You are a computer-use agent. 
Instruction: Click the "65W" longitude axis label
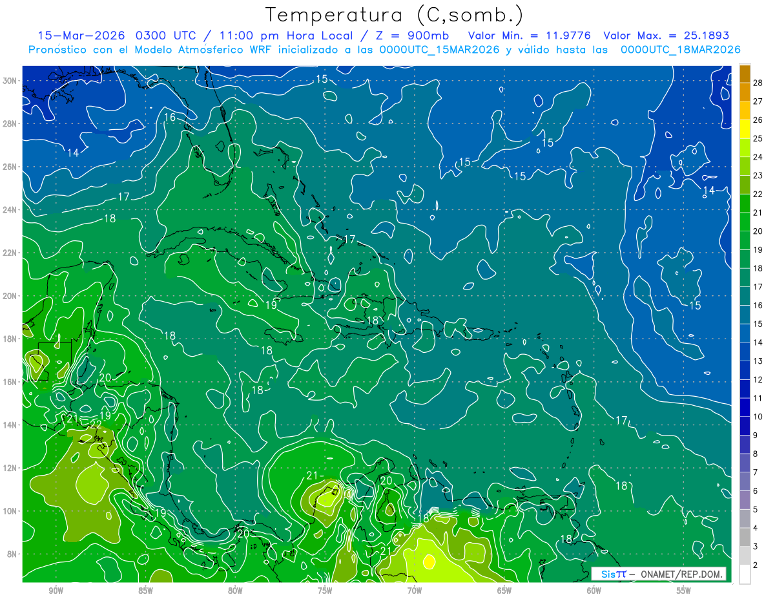point(504,591)
